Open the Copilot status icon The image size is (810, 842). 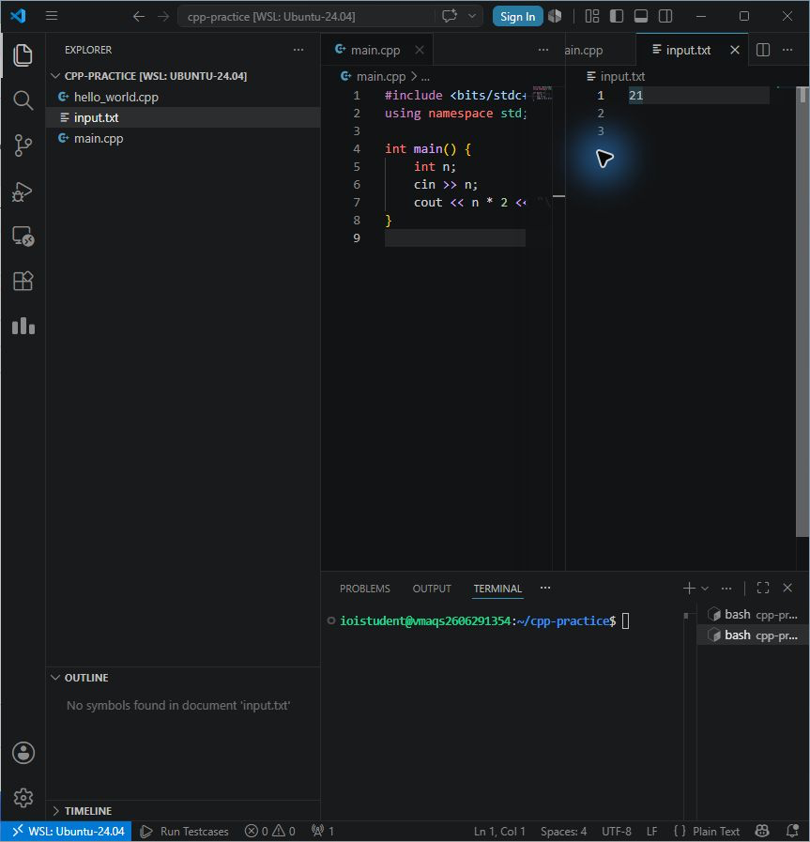pyautogui.click(x=762, y=832)
